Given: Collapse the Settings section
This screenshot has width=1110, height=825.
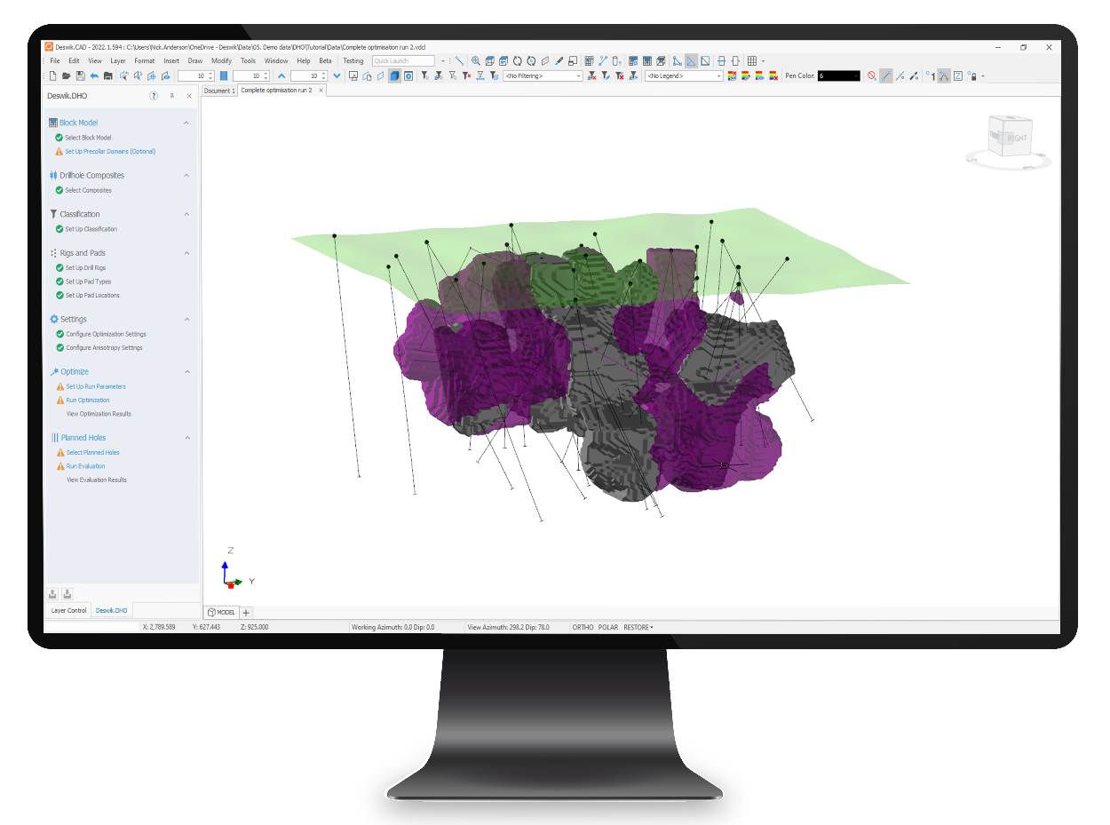Looking at the screenshot, I should pos(186,319).
